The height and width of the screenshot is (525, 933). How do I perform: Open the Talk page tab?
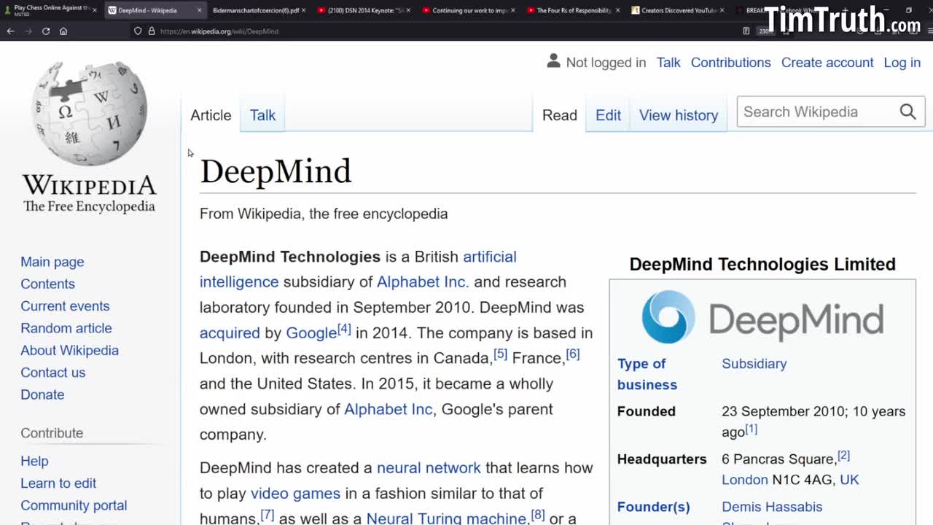click(x=262, y=115)
